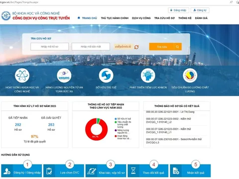This screenshot has height=179, width=239.
Task: Click the Nhập mã bảo mật input field
Action: (x=91, y=47)
